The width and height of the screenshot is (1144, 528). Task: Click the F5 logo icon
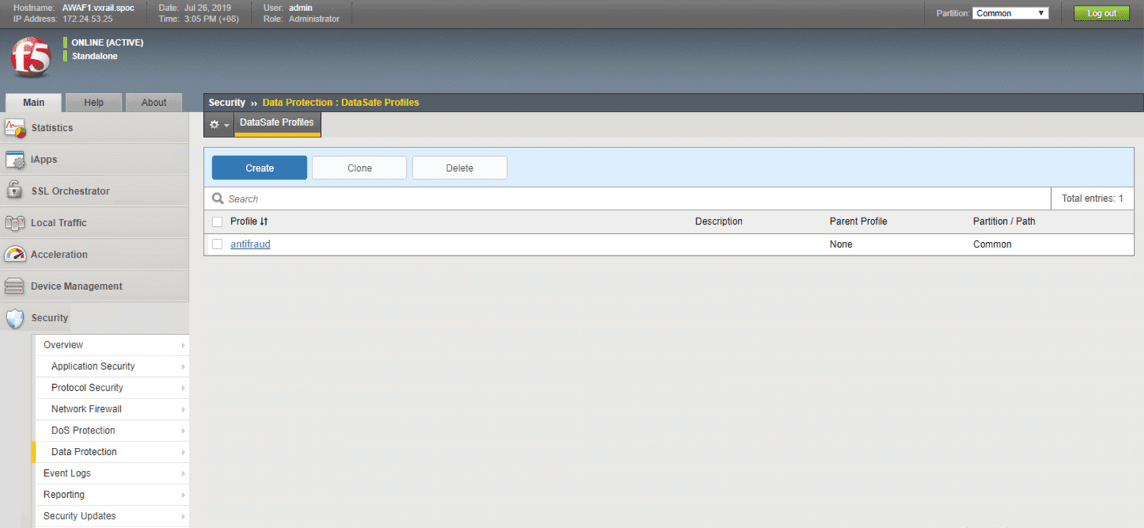point(31,57)
